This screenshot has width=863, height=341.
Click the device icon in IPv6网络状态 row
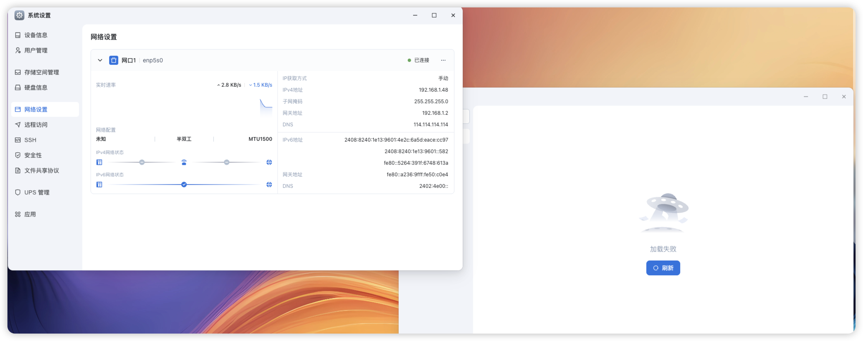coord(99,185)
